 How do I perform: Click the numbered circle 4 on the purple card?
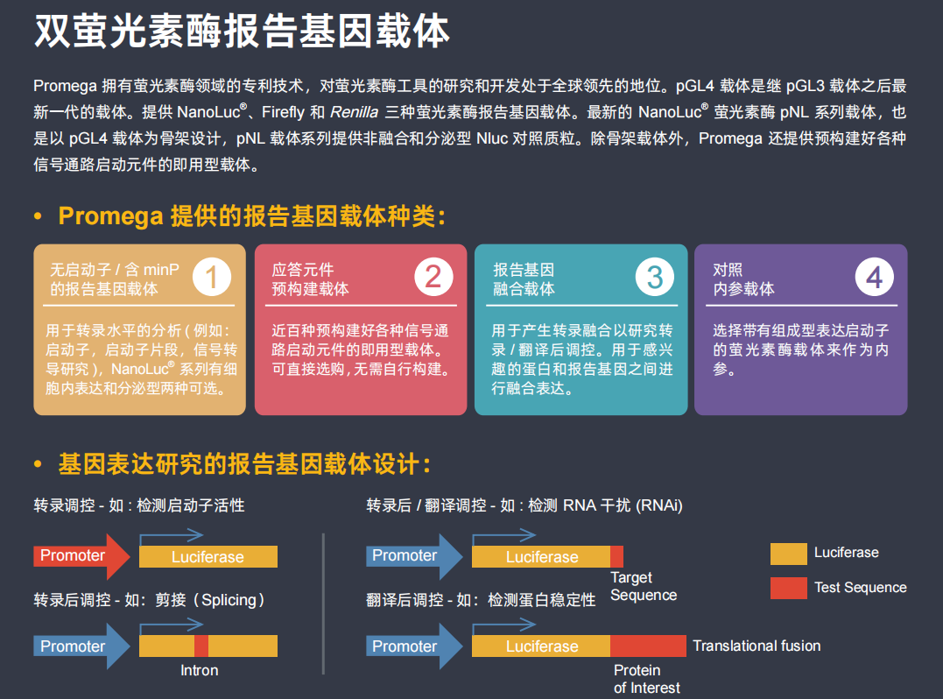[x=875, y=277]
